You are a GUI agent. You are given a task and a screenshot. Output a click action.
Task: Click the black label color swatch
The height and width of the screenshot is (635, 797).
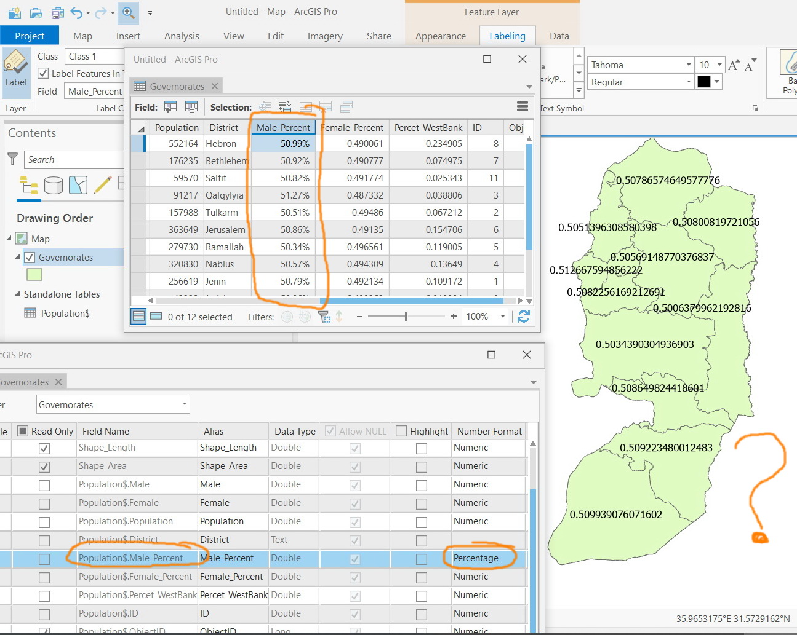[704, 82]
